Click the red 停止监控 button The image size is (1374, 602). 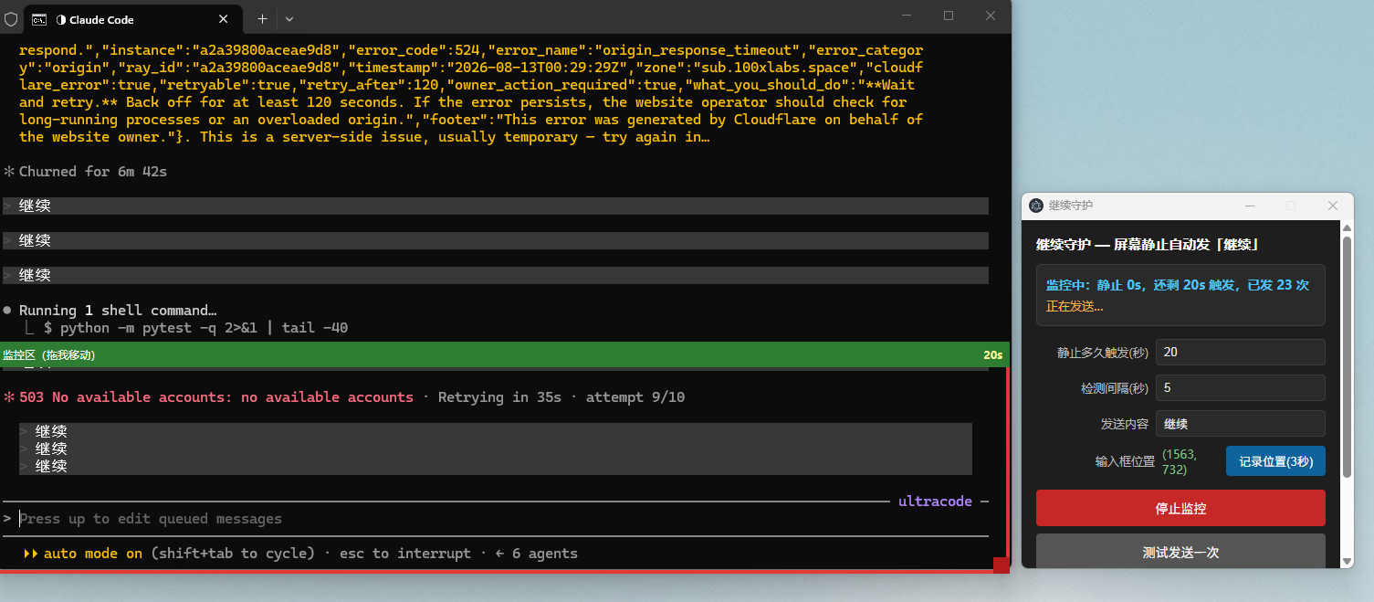[x=1180, y=508]
